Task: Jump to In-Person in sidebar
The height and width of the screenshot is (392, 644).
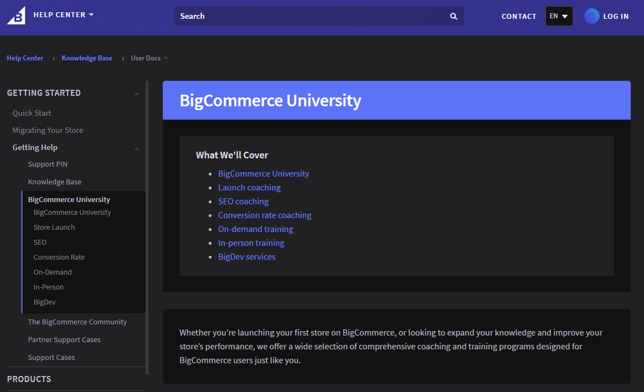Action: pyautogui.click(x=49, y=287)
